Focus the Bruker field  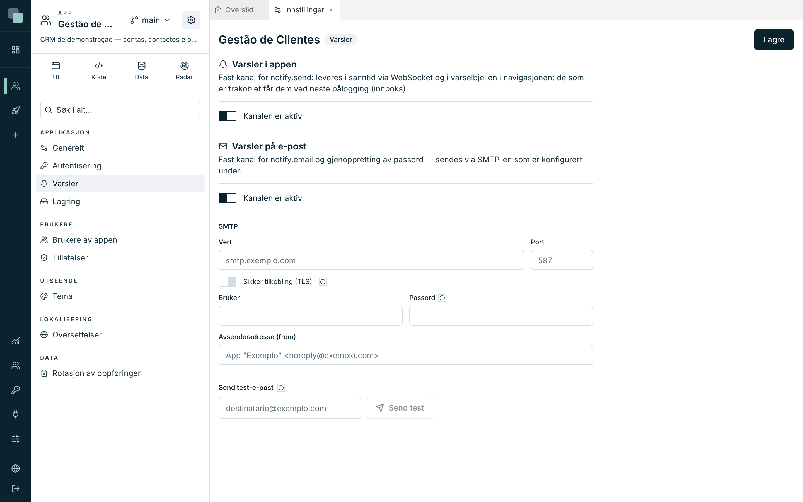pos(311,316)
